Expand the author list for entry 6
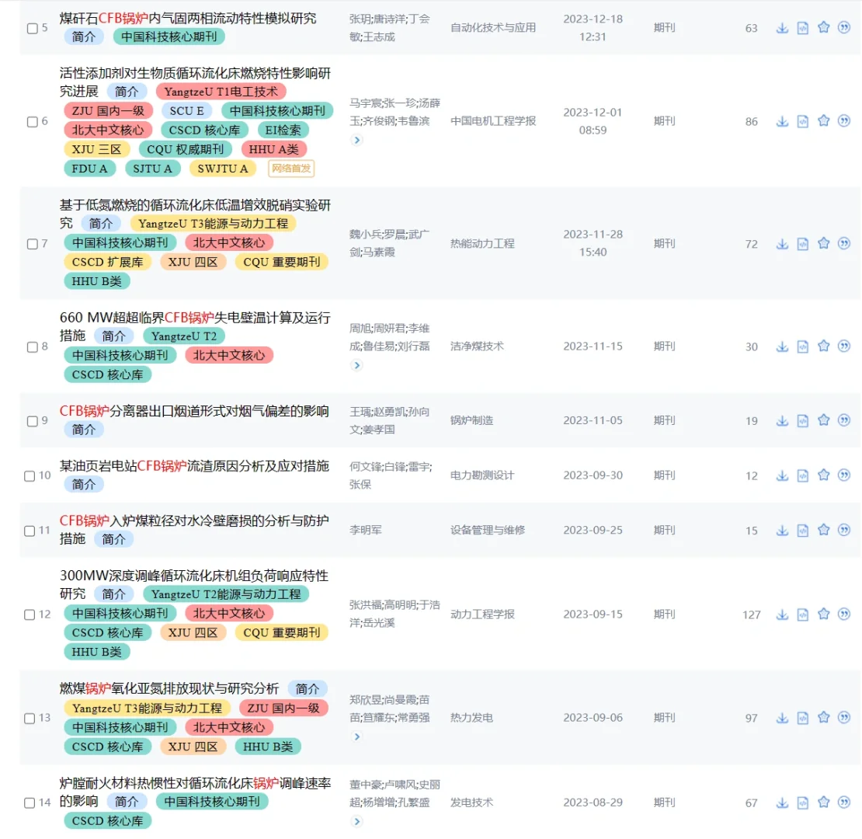Viewport: 862px width, 839px height. click(356, 140)
